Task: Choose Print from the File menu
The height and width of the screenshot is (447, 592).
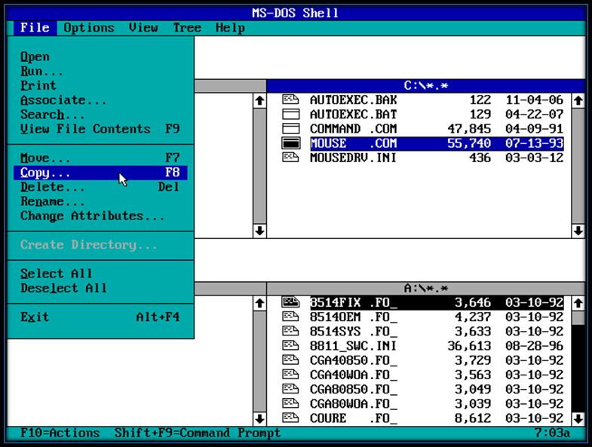Action: 100,85
